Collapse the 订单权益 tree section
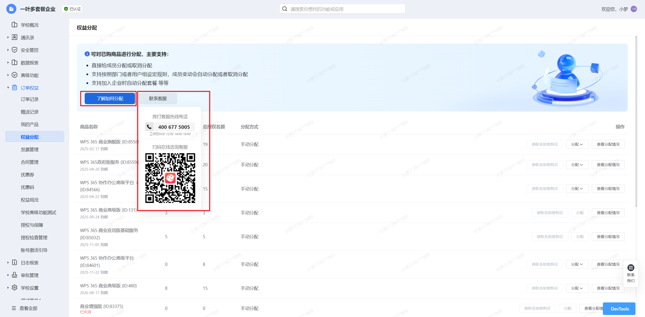Viewport: 645px width, 317px height. (8, 88)
